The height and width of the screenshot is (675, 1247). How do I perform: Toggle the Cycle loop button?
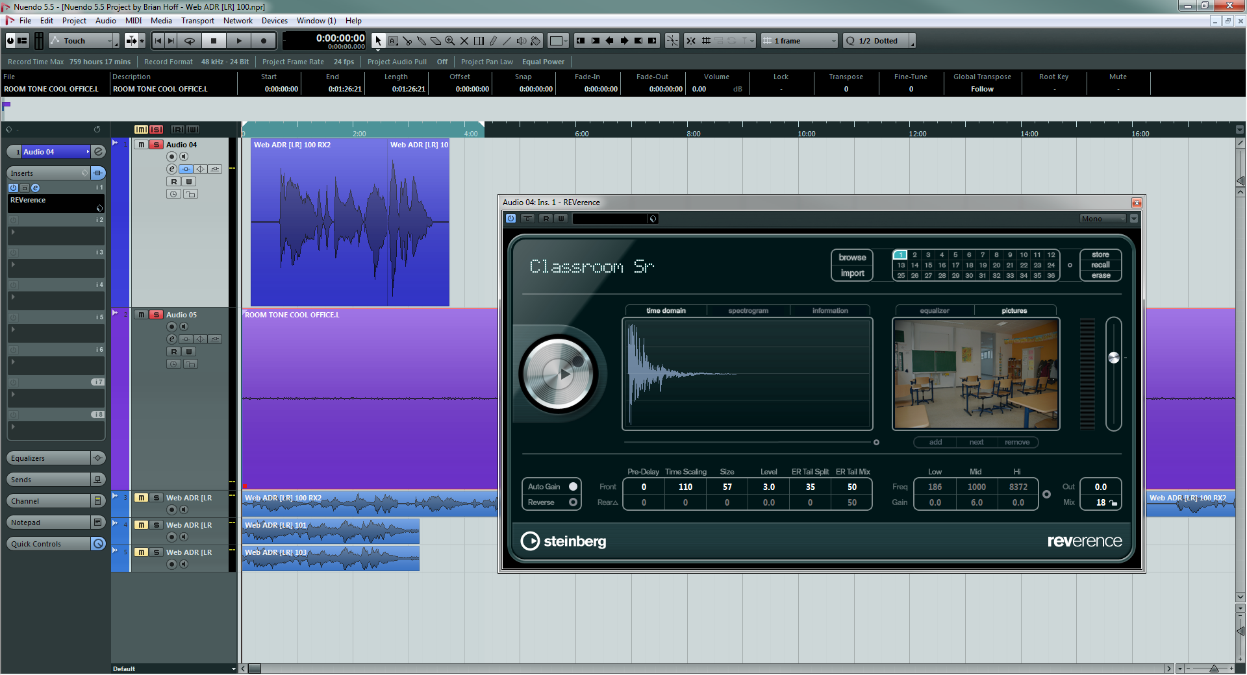[x=190, y=41]
